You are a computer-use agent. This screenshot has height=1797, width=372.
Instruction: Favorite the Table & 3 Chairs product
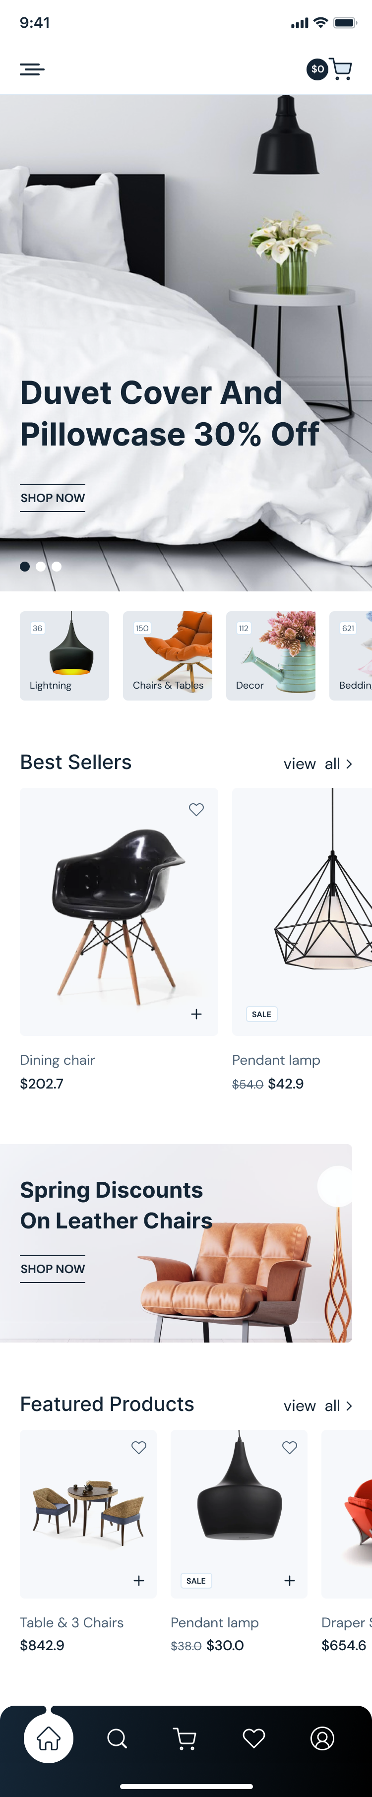click(139, 1448)
